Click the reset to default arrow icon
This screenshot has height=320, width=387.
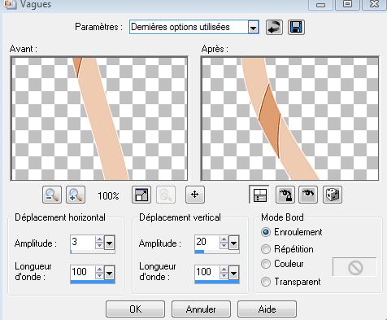click(274, 27)
